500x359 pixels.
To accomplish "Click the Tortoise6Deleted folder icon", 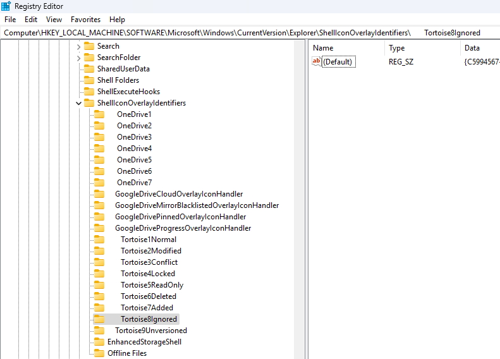I will (x=99, y=296).
